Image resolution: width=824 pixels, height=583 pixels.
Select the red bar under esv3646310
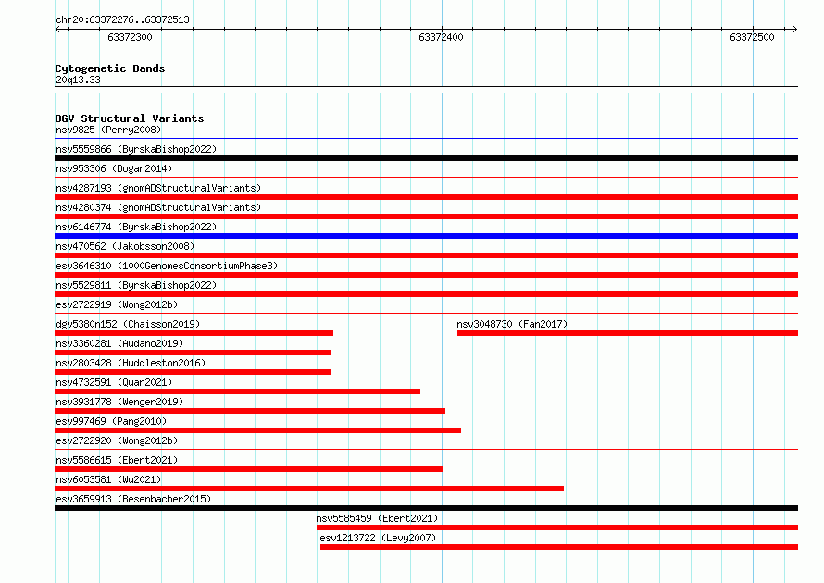coord(426,275)
